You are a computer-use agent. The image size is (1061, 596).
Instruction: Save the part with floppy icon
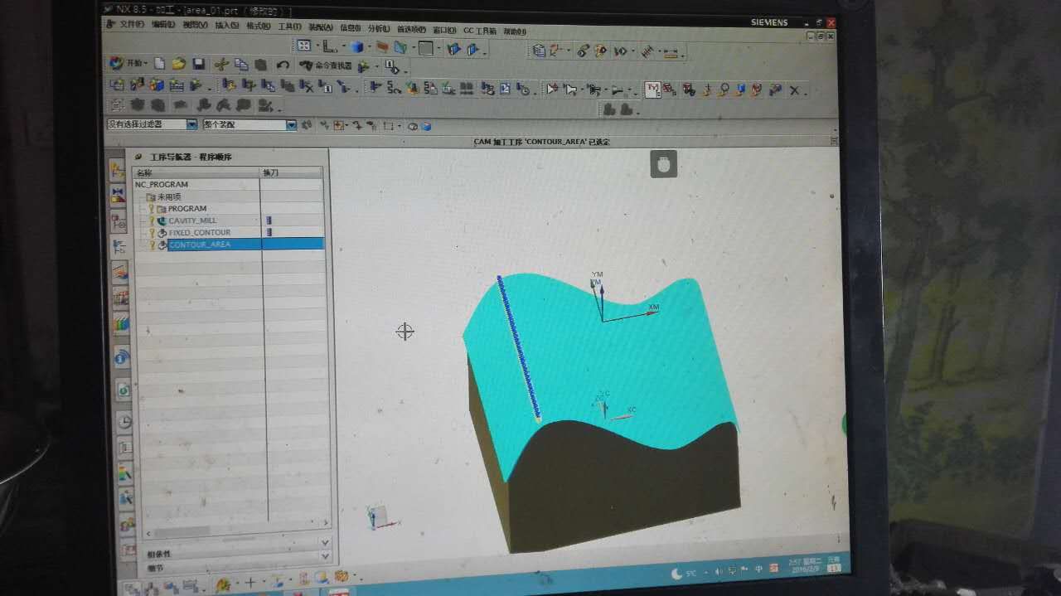[199, 64]
